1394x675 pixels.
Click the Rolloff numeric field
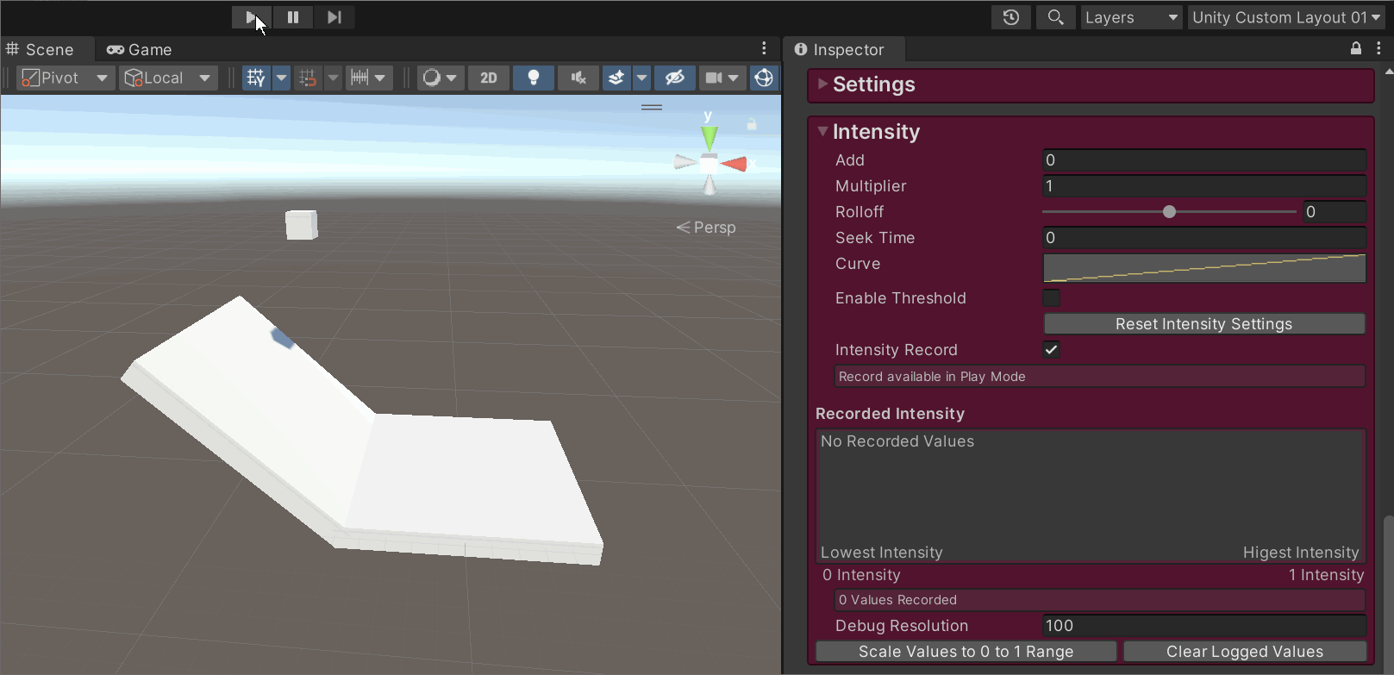(1335, 212)
